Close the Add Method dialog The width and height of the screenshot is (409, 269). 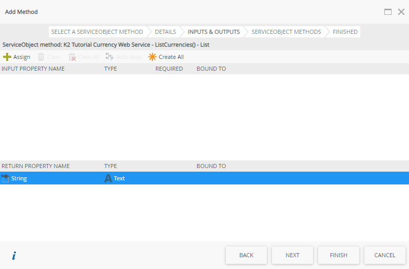coord(401,12)
